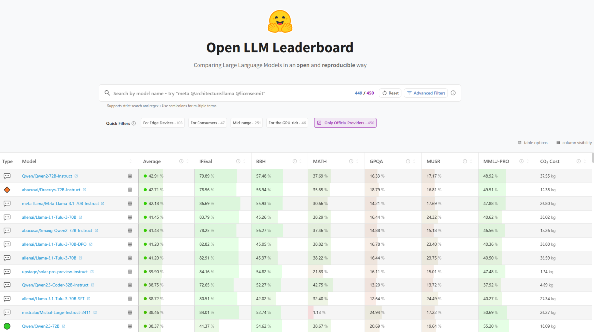Screen dimensions: 594x332
Task: Enable the For Edge Devices quick filter
Action: tap(162, 123)
